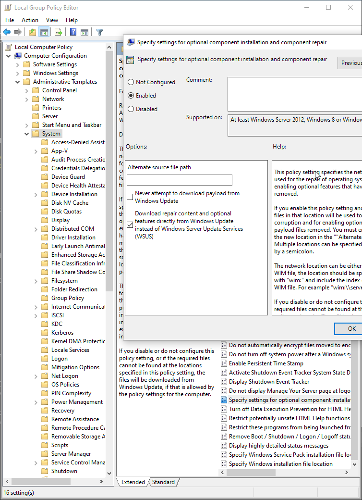Screen dimensions: 362x500
Task: Uncheck Download repair content from Windows Update
Action: pos(130,225)
